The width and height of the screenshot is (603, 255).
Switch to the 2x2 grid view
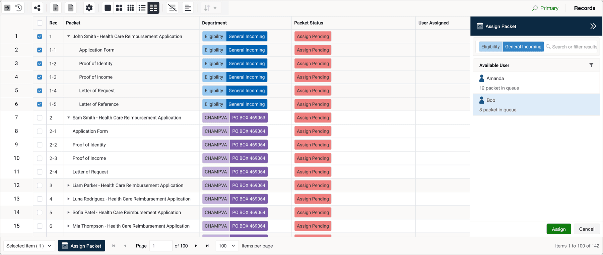point(119,8)
